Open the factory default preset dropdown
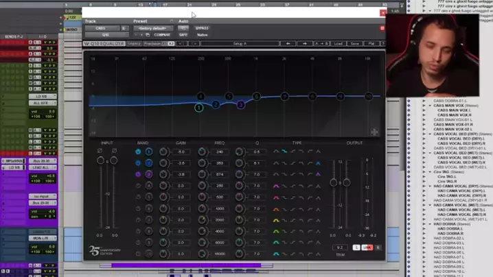 pos(150,28)
